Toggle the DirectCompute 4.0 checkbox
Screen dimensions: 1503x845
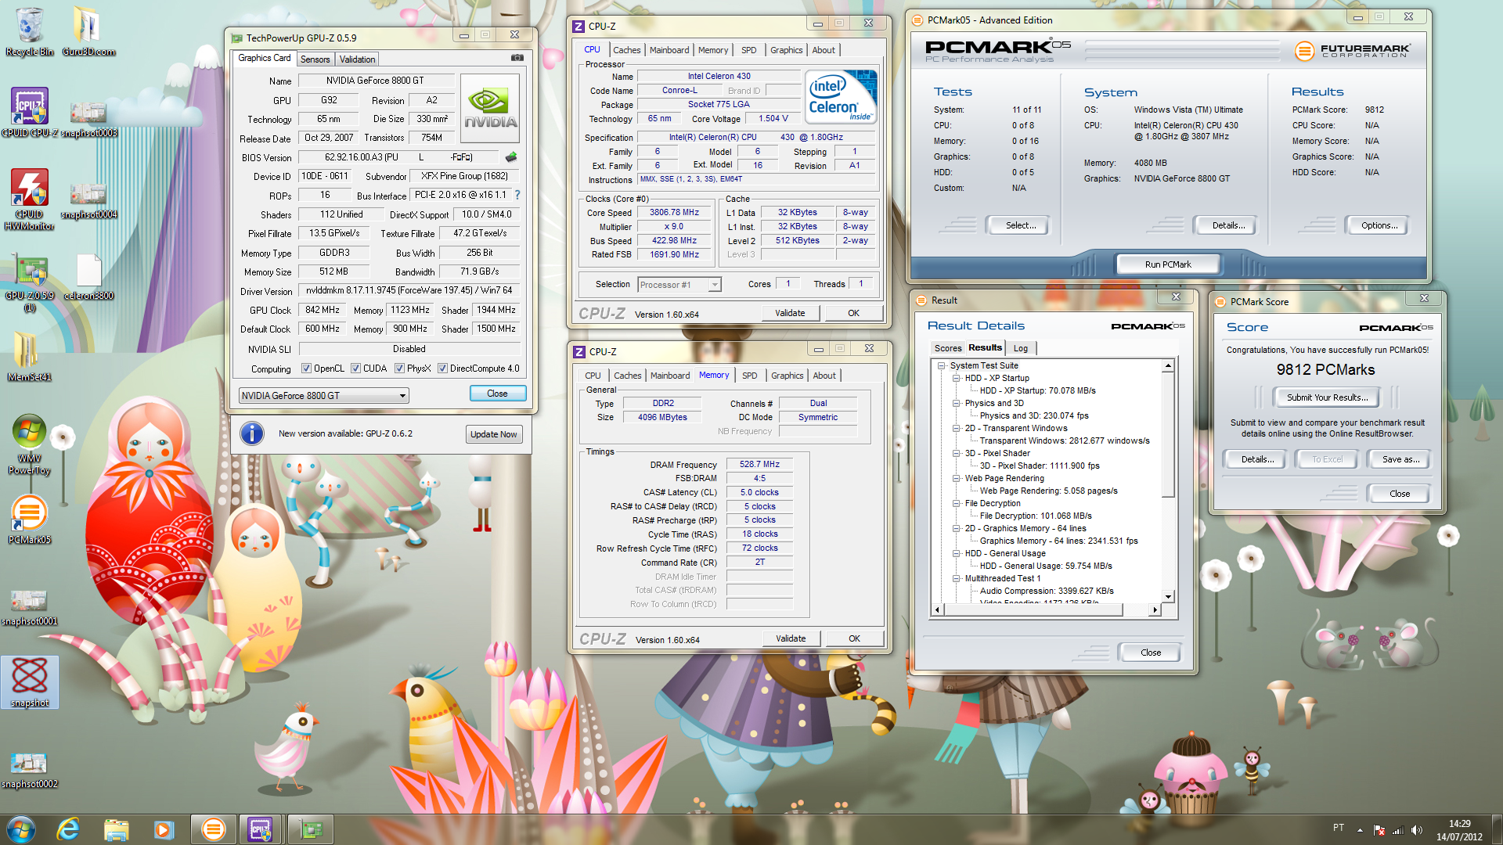[442, 369]
